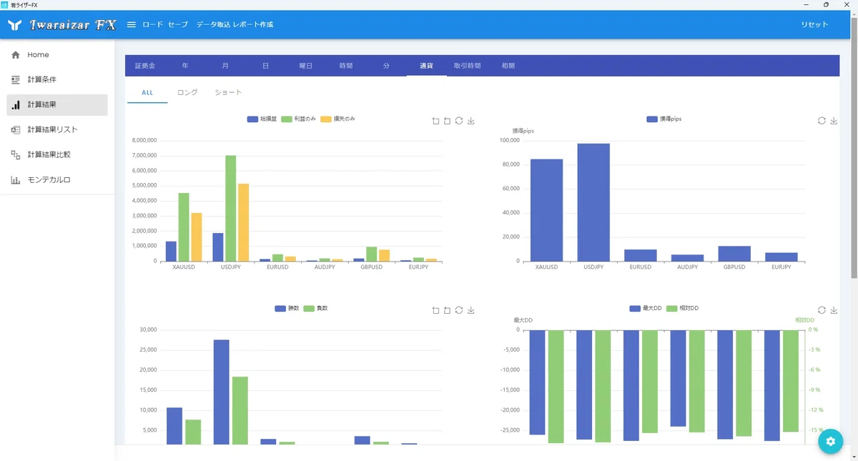The image size is (858, 461).
Task: Toggle the 相対DD legend series
Action: (x=682, y=308)
